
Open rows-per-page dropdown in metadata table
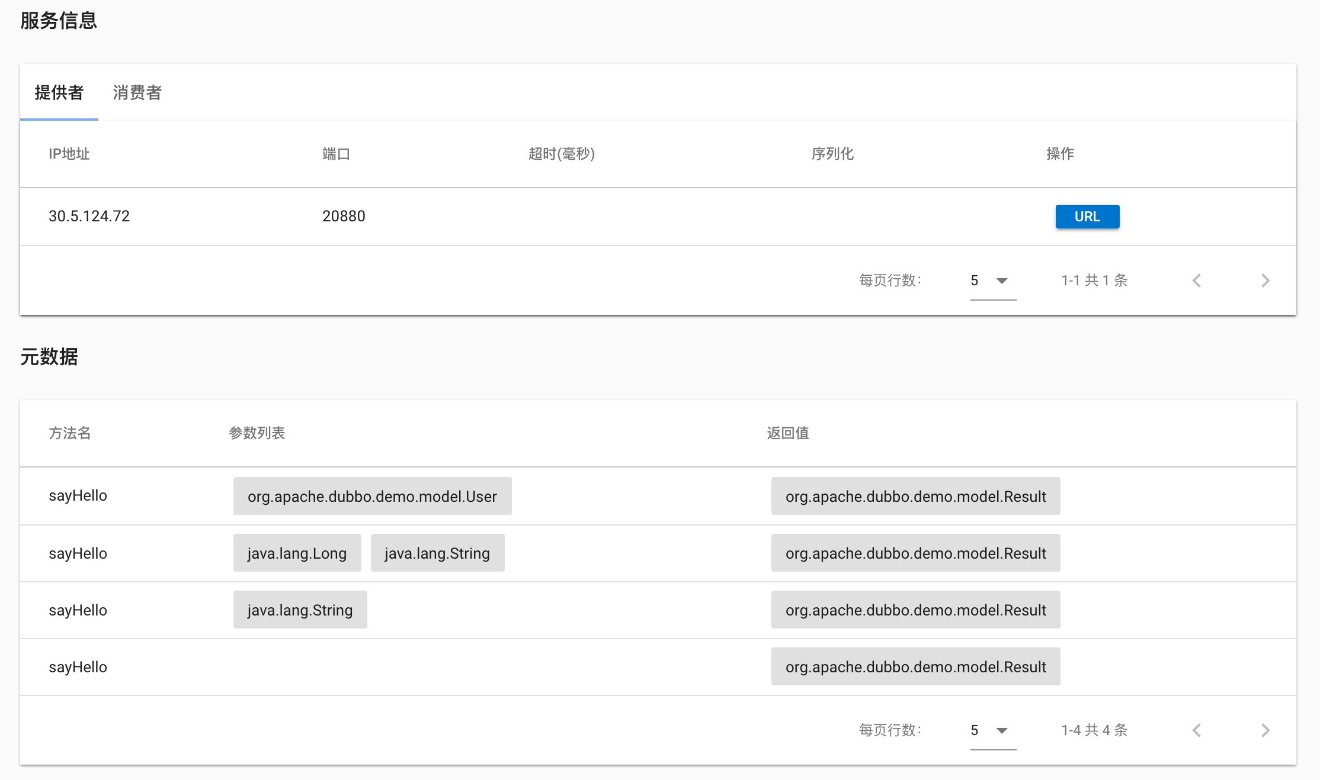(993, 730)
